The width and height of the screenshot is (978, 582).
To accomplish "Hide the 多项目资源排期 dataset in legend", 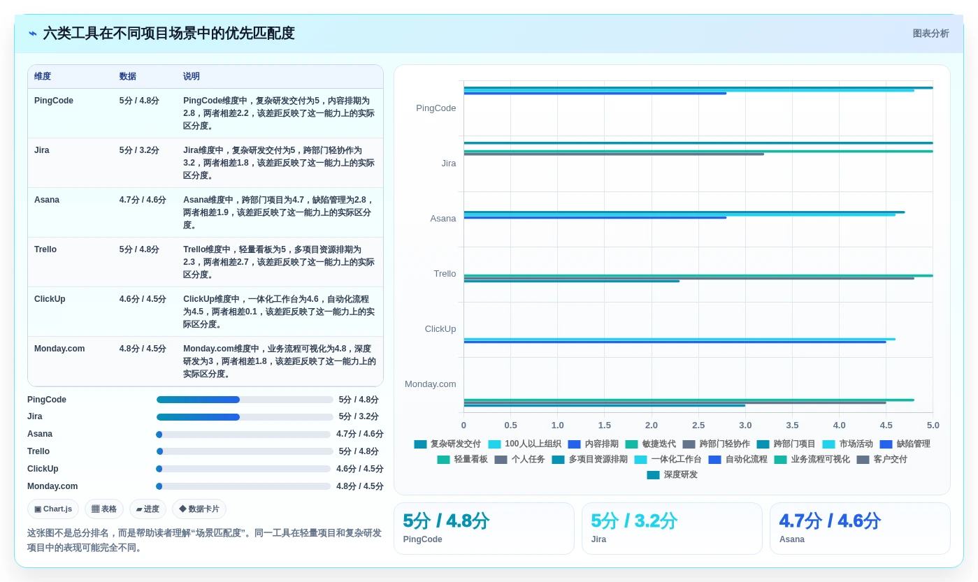I will [x=589, y=460].
